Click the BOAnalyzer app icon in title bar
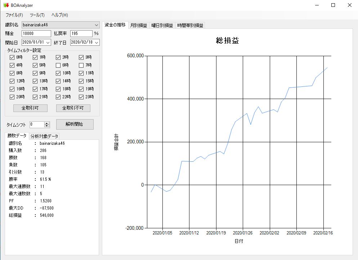This screenshot has height=260, width=358. (6, 5)
